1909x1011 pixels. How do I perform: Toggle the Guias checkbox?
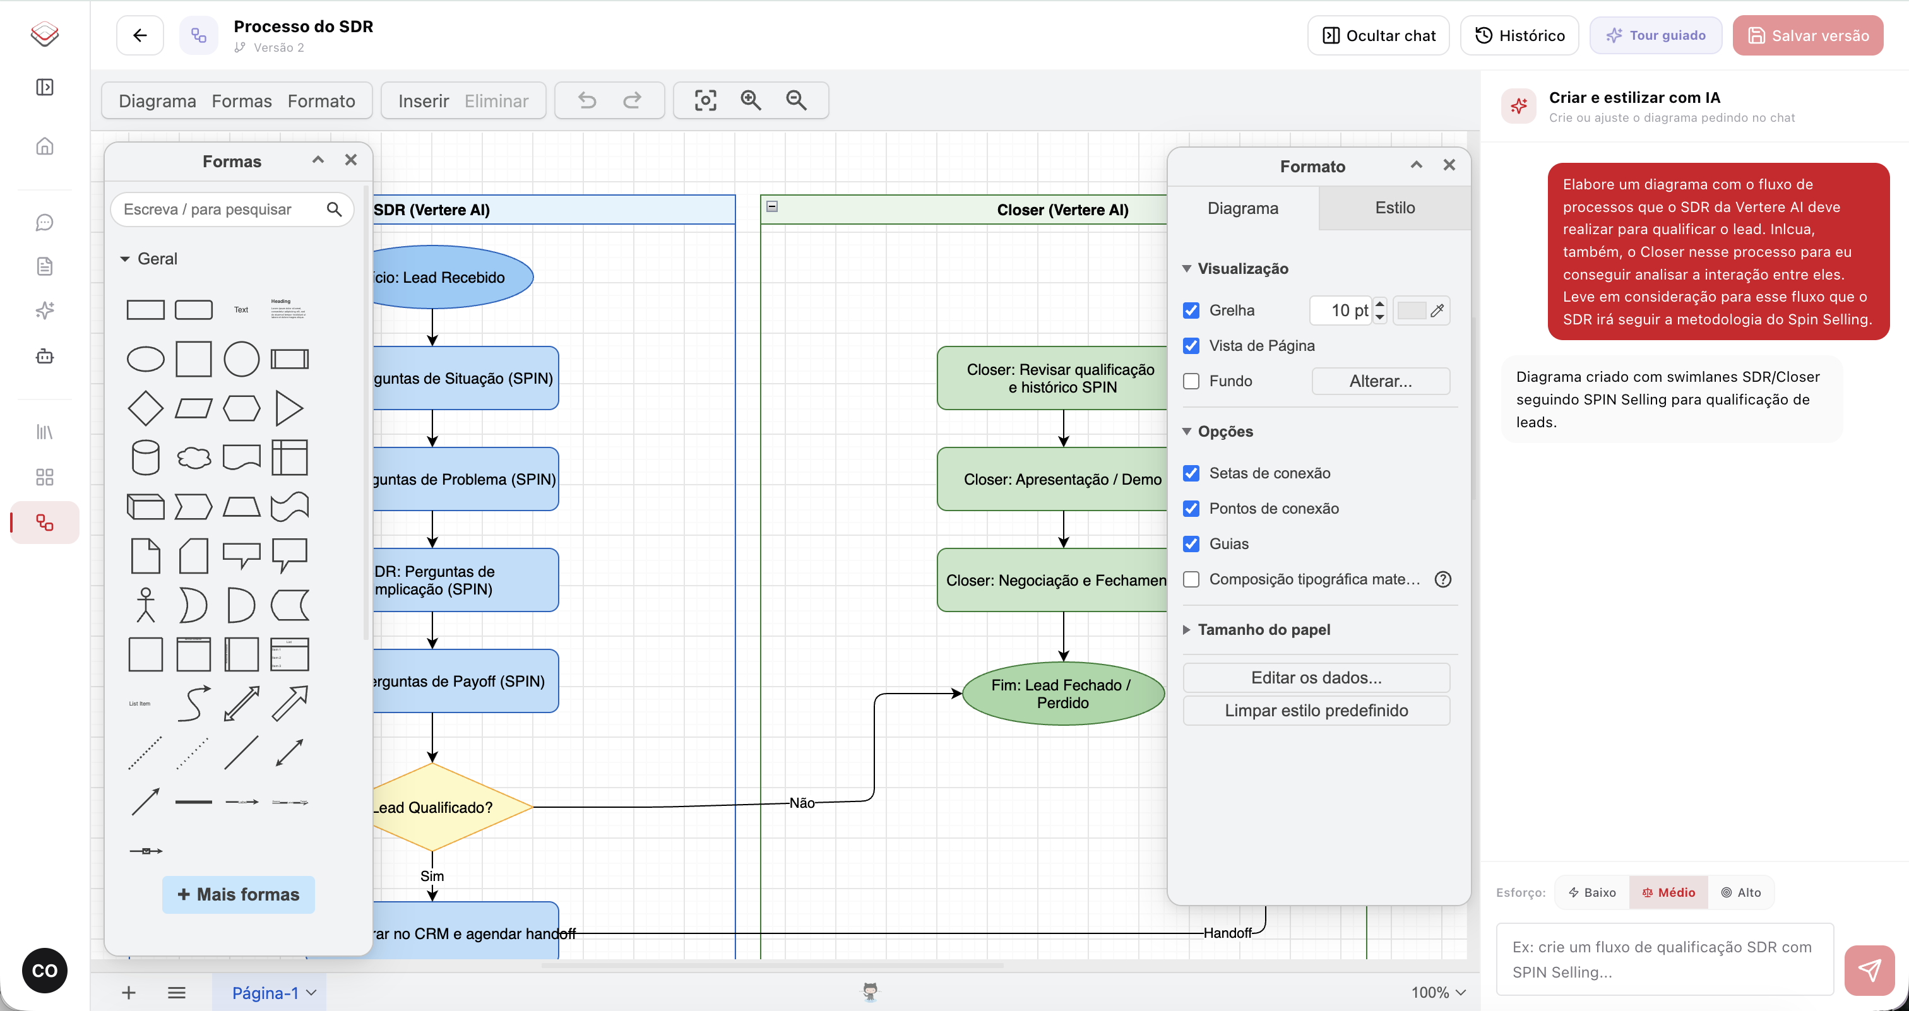pyautogui.click(x=1191, y=543)
